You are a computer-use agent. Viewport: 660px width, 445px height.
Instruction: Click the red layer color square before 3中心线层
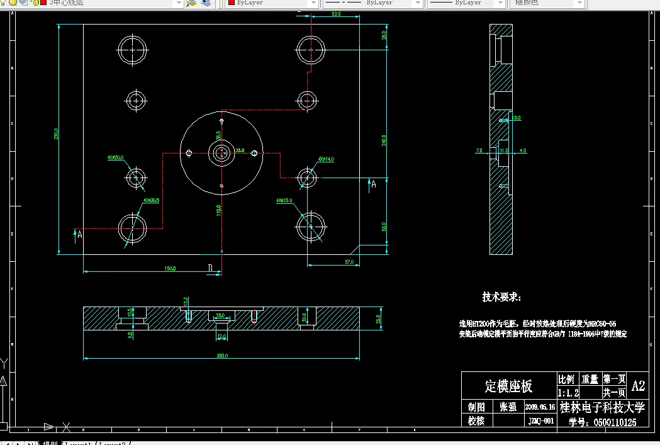point(43,3)
